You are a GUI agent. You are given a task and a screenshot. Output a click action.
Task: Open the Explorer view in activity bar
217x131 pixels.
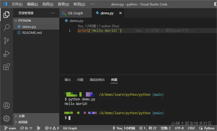pos(6,14)
